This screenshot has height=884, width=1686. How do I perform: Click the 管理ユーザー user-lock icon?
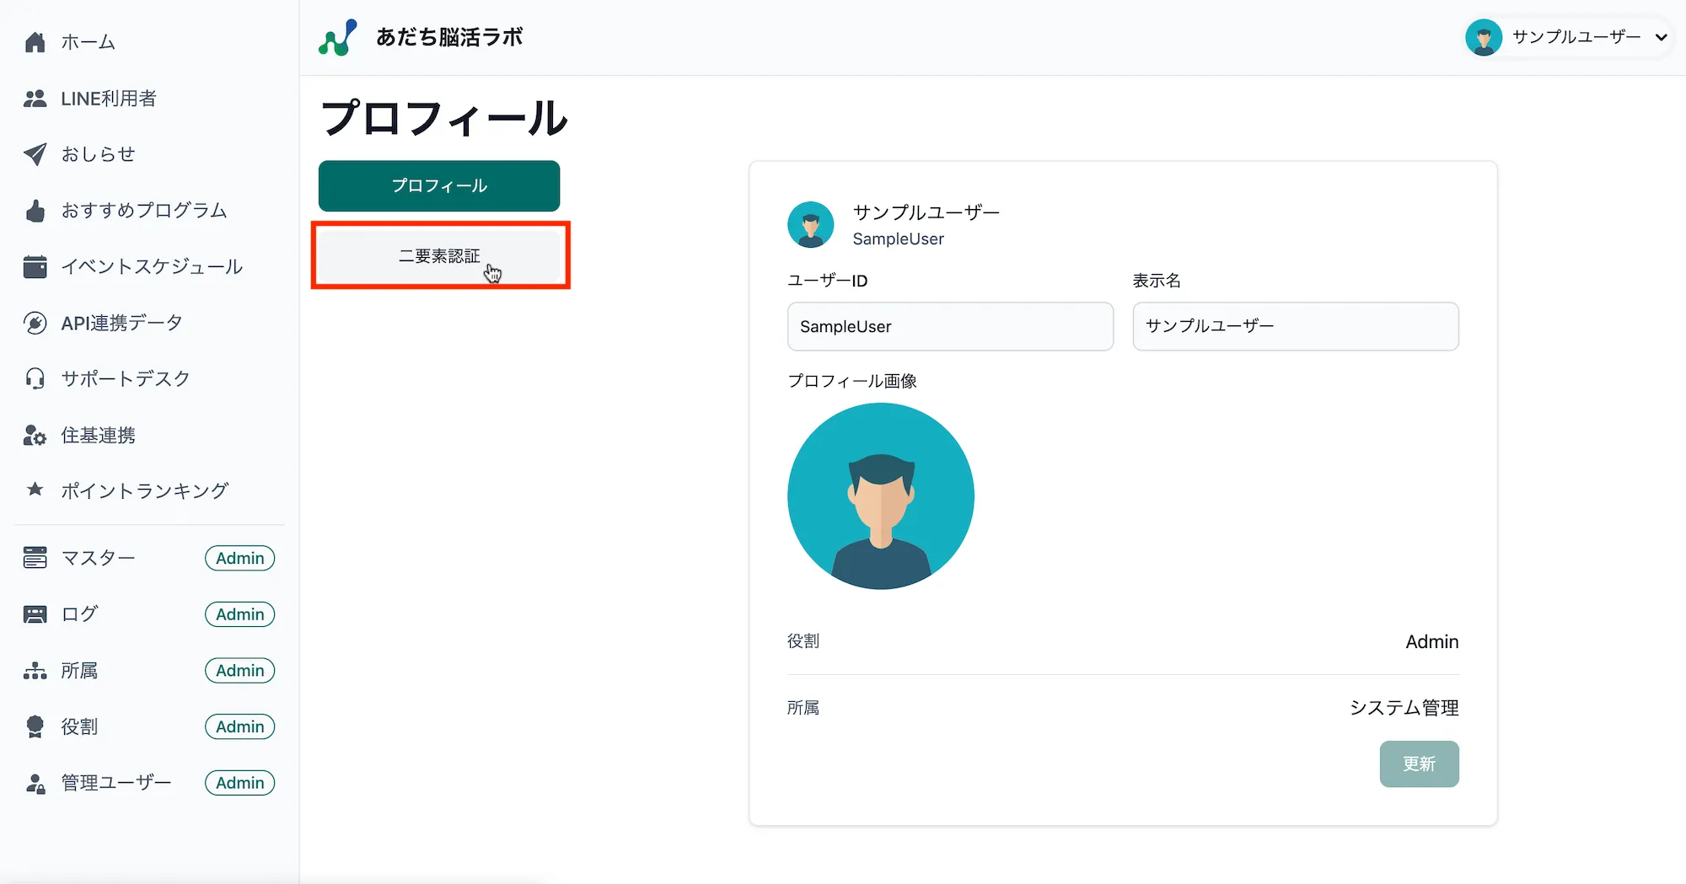pyautogui.click(x=35, y=783)
